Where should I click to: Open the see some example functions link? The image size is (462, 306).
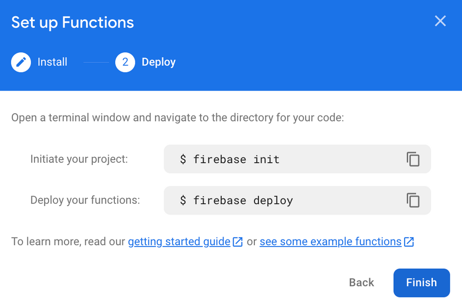tap(331, 241)
